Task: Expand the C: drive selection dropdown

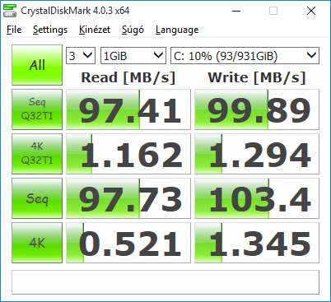Action: coord(245,56)
